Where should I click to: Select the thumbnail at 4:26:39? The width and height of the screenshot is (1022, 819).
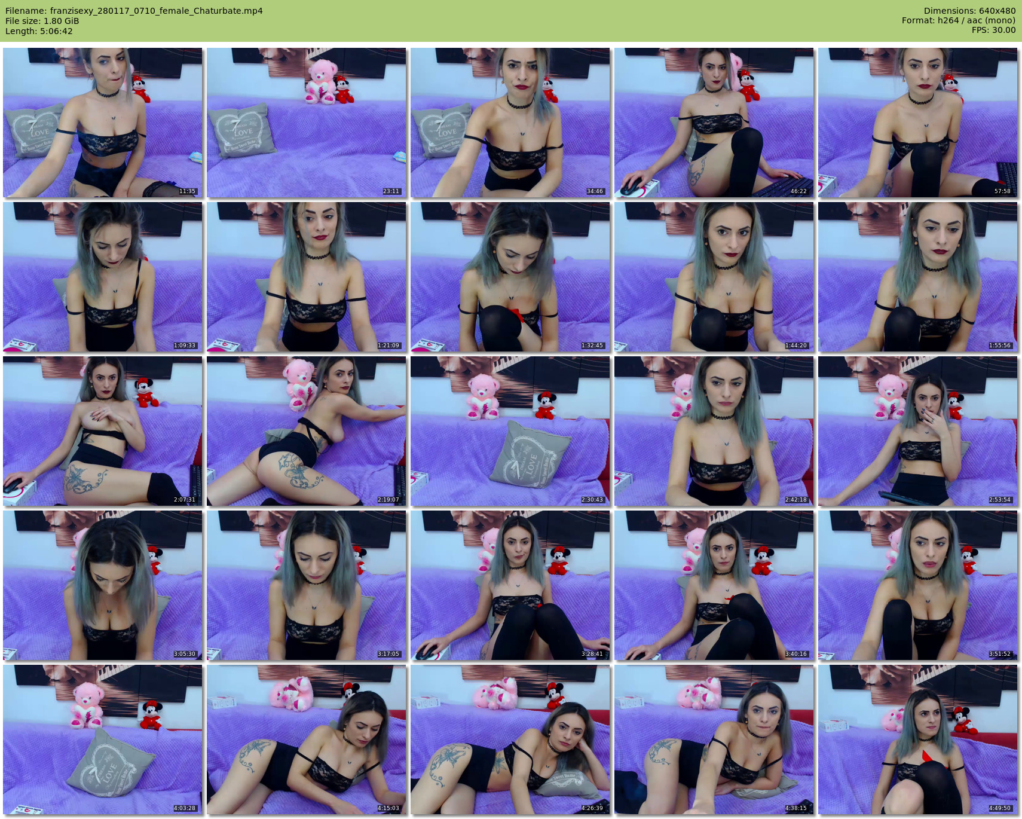(x=510, y=739)
